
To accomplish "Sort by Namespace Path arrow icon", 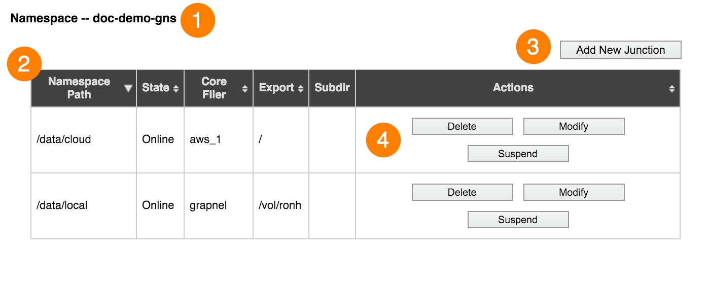I will point(128,88).
